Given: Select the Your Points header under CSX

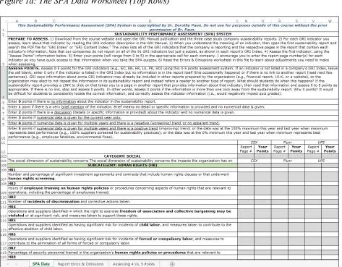Looking at the screenshot, I should [x=262, y=149].
